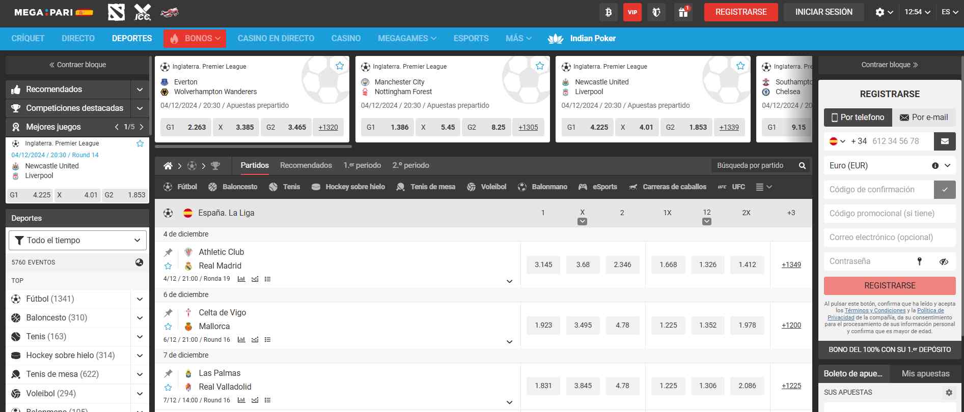Open +1349 more markets link
Viewport: 964px width, 412px height.
[x=791, y=265]
